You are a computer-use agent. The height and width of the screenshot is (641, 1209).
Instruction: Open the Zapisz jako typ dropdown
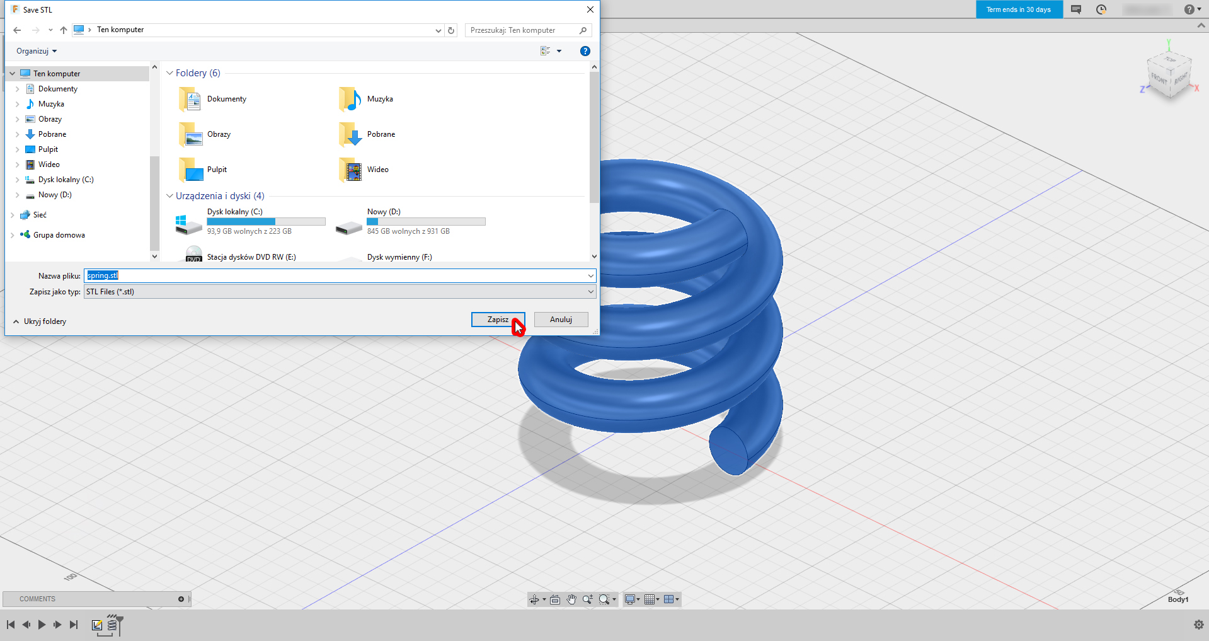point(340,292)
